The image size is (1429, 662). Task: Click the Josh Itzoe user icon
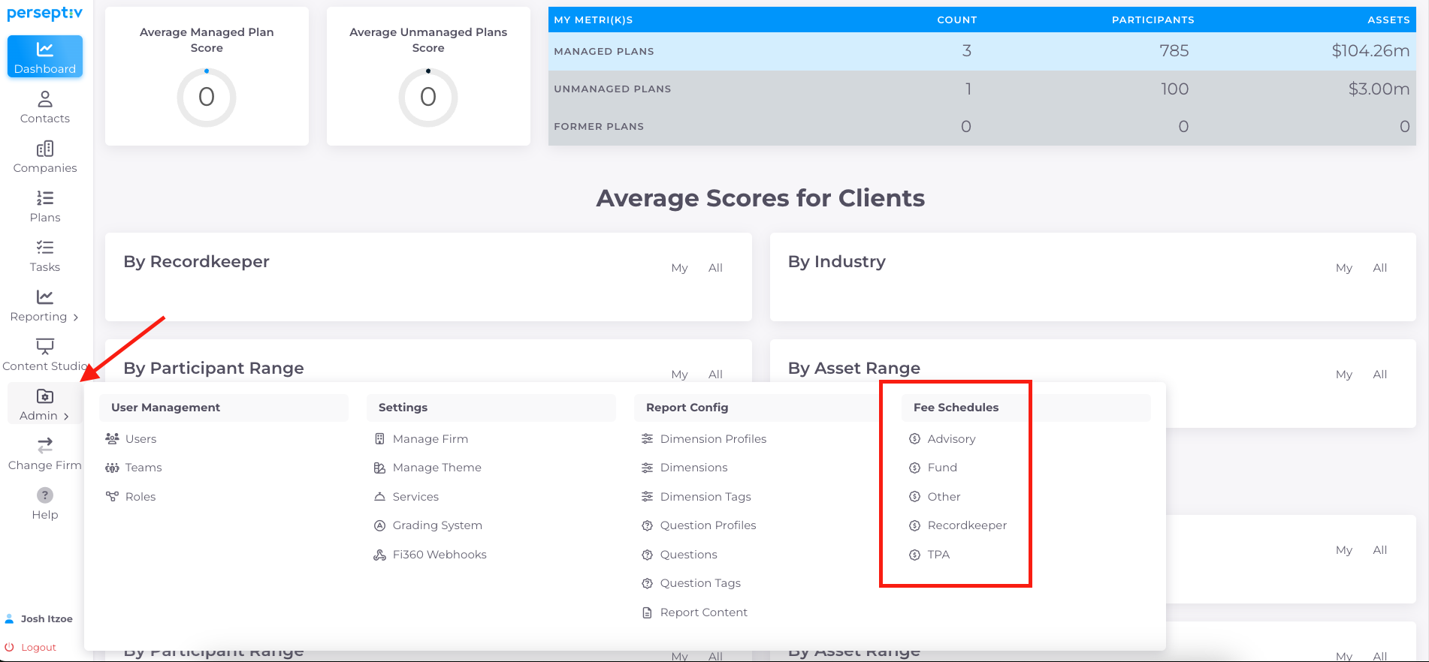point(10,619)
